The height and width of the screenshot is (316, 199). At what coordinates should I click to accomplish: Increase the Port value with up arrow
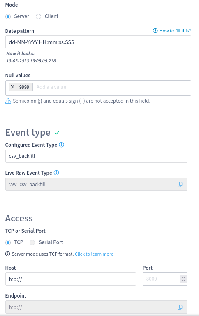coord(183,277)
